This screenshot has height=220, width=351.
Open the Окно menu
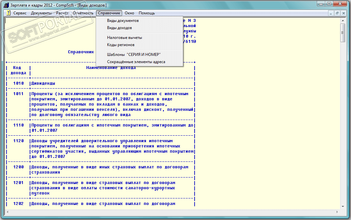129,13
